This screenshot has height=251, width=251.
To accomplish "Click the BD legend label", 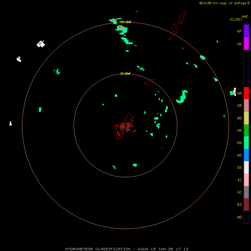I will click(x=239, y=118).
